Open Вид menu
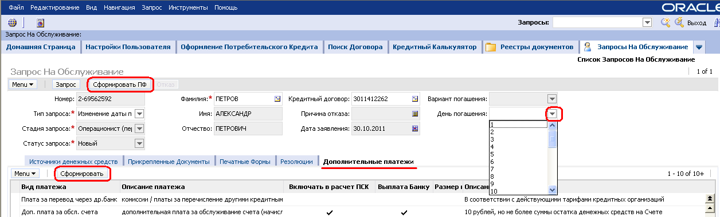 point(91,8)
